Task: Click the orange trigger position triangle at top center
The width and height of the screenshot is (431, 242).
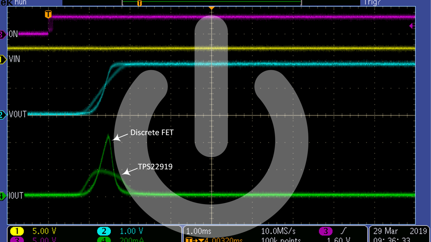Action: (212, 8)
